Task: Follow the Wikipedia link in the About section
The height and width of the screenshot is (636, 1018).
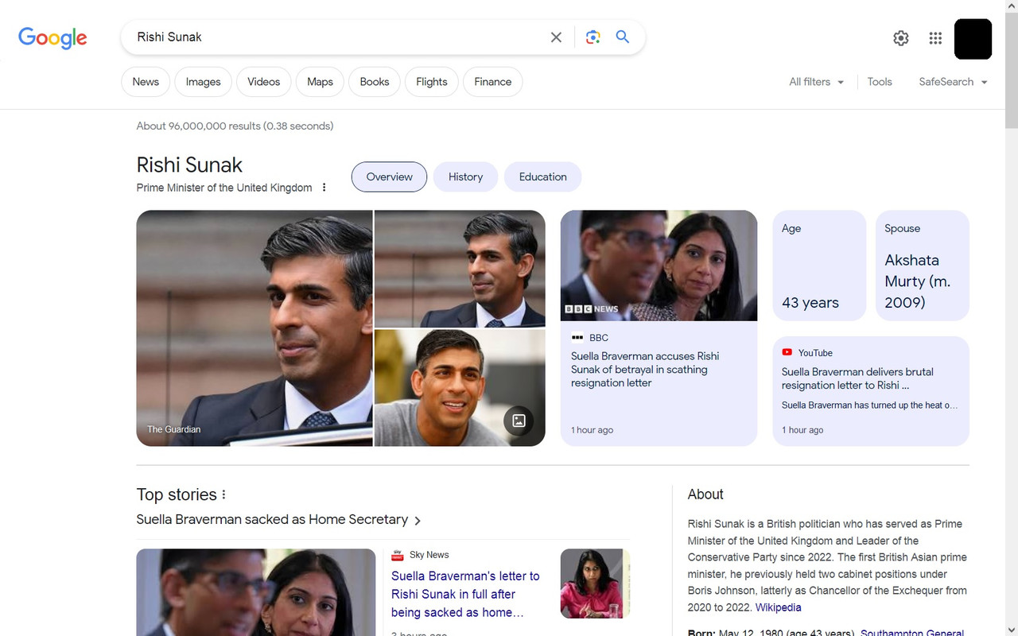Action: click(778, 607)
